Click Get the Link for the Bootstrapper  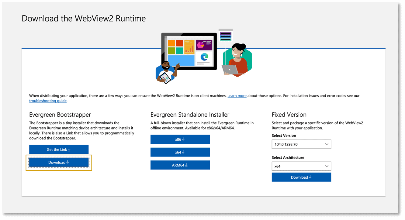59,149
